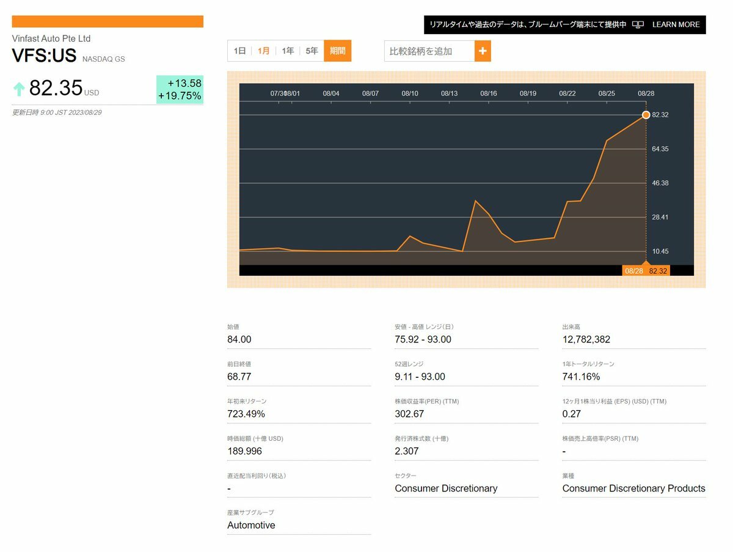Click the Bloomberg terminal banner text
The width and height of the screenshot is (733, 552).
point(528,24)
